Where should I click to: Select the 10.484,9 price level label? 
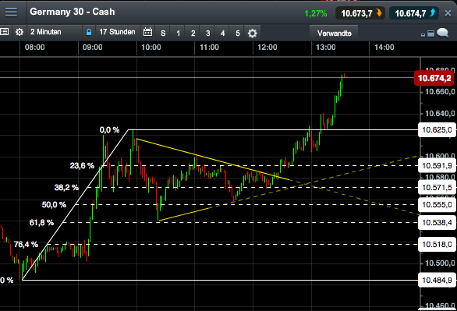click(437, 280)
